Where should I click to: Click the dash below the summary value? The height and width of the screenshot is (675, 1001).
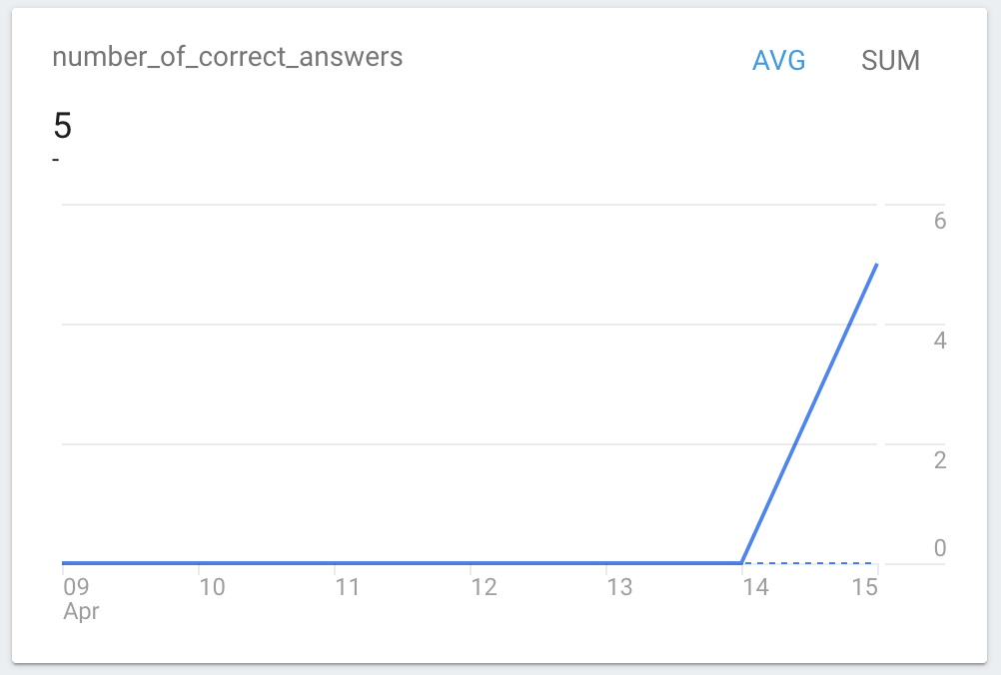point(56,160)
